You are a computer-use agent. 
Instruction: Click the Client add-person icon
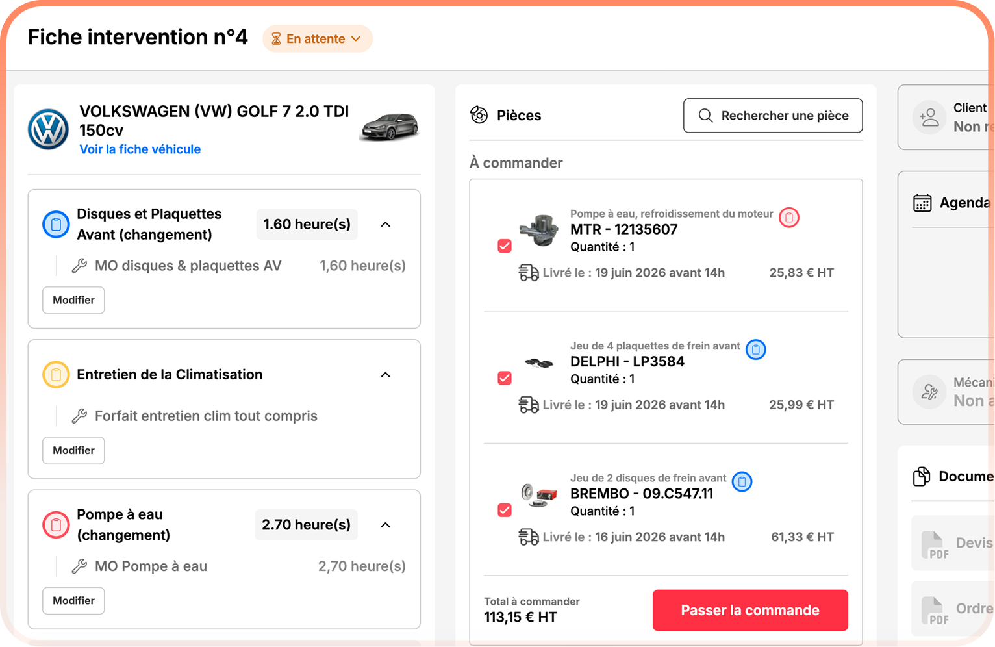point(929,118)
